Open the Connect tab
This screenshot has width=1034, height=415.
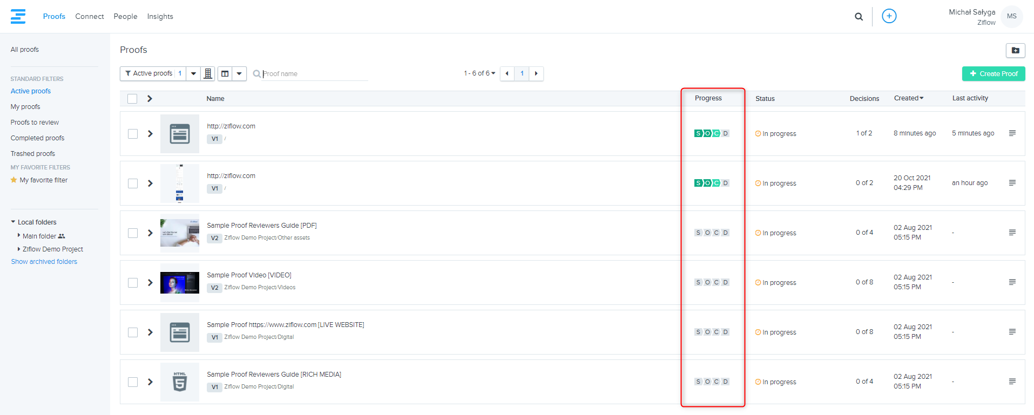click(x=89, y=17)
